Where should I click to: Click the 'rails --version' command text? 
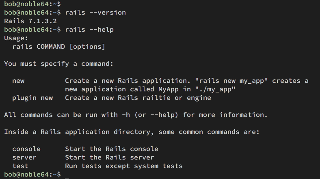95,13
